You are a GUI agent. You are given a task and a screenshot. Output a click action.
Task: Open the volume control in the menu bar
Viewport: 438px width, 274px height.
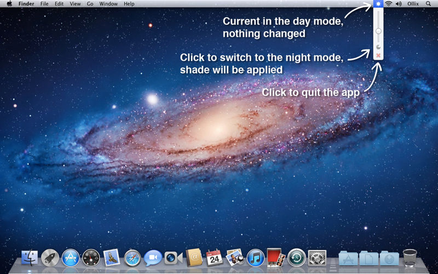point(399,4)
